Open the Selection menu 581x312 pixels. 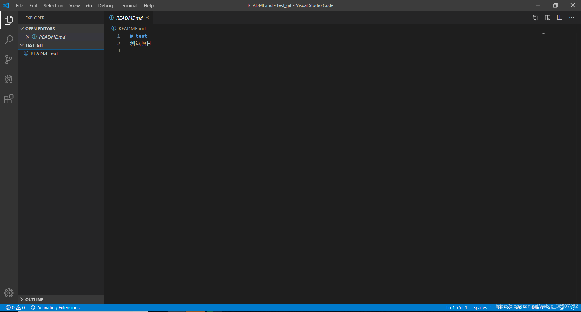(54, 5)
